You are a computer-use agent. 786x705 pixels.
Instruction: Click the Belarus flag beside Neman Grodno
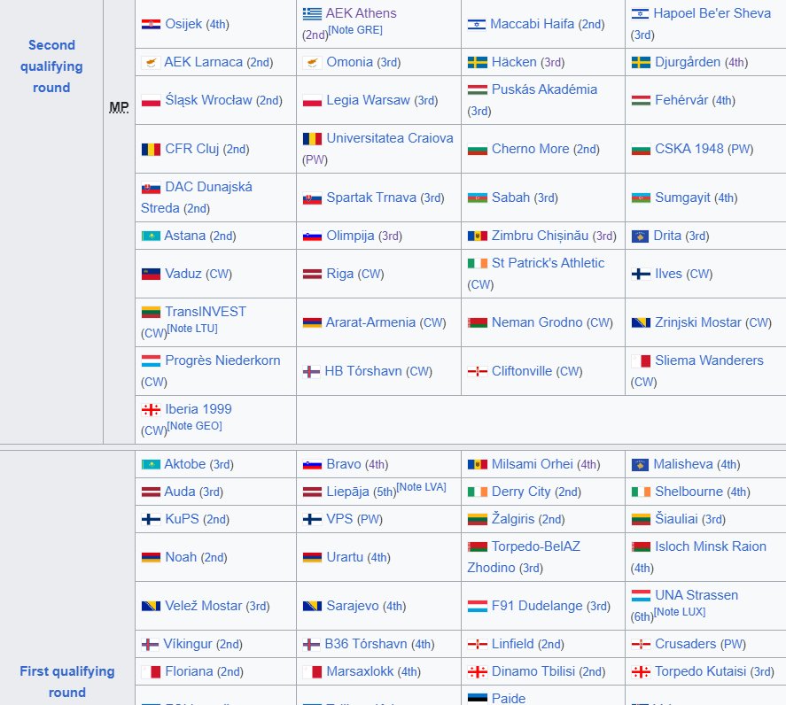click(x=478, y=322)
